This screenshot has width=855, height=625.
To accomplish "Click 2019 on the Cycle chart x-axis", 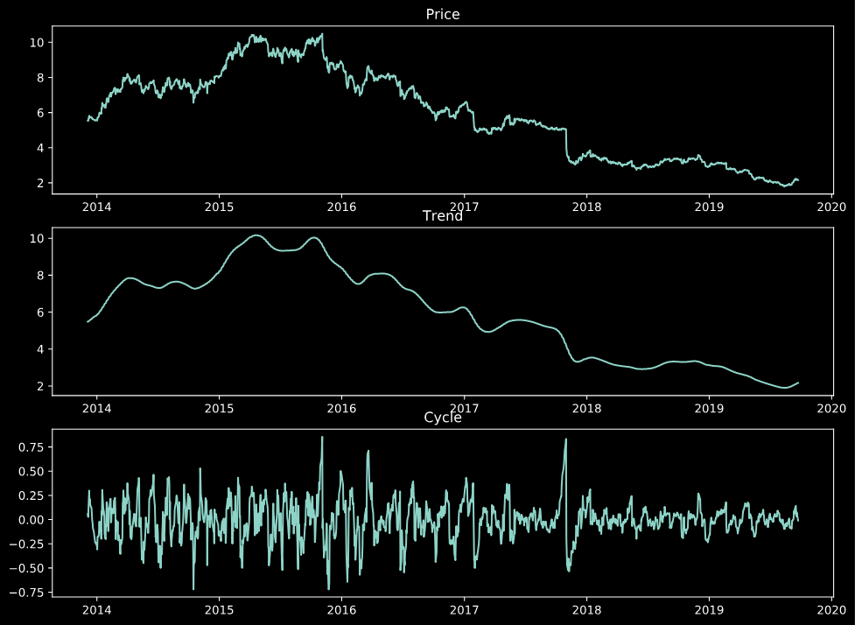I will pyautogui.click(x=710, y=610).
